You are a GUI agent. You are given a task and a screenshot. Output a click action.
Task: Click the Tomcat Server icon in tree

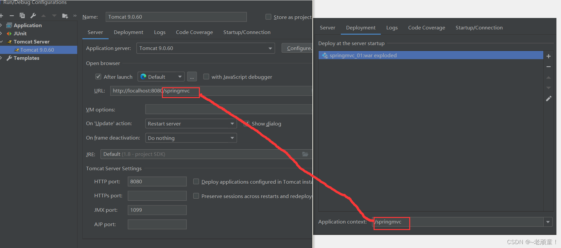pos(9,41)
